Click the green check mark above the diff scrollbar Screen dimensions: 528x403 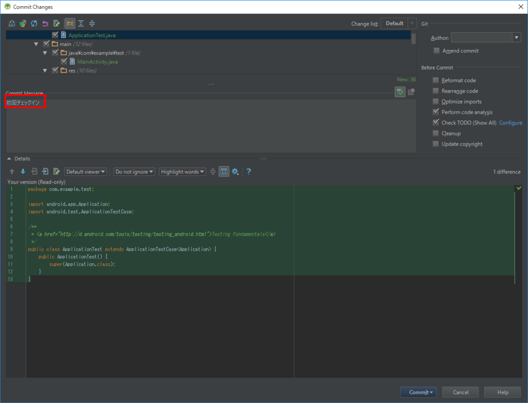519,188
